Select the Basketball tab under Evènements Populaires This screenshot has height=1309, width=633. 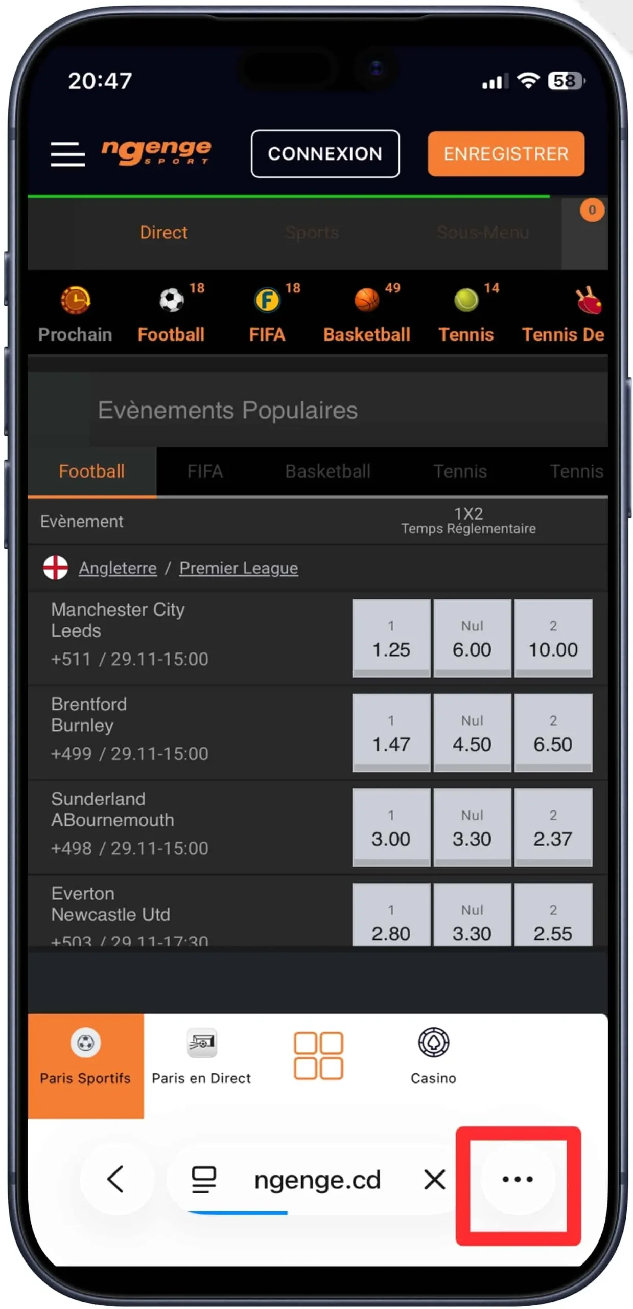[327, 471]
